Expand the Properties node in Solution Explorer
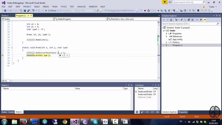Screen dimensions: 222x125 166,34
